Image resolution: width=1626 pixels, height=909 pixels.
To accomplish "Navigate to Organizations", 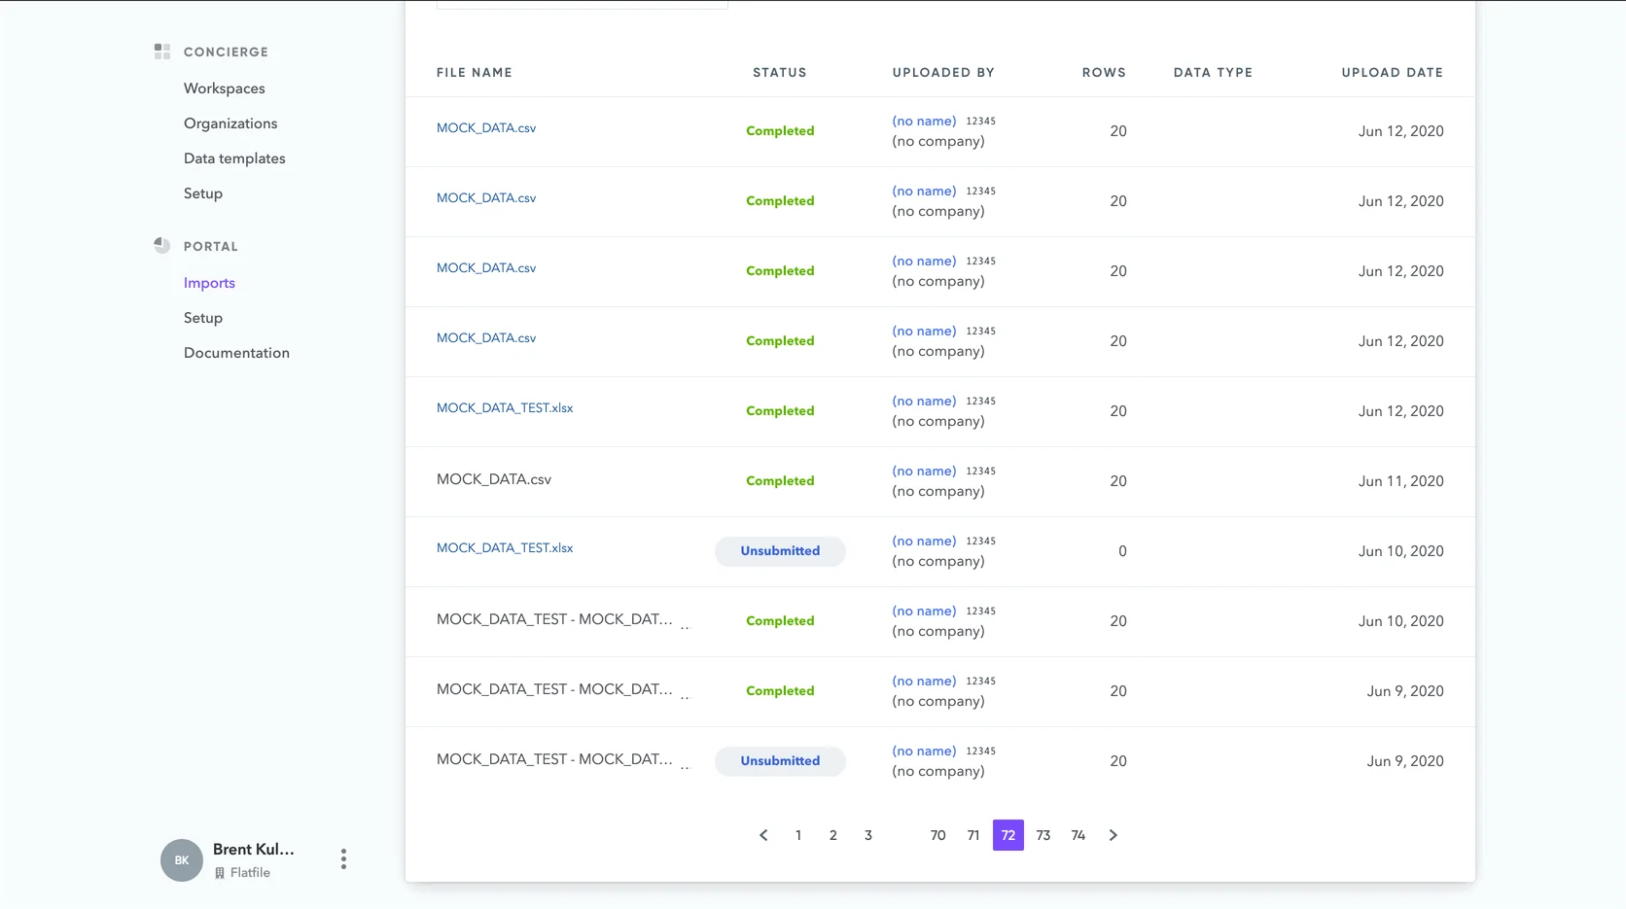I will point(230,123).
